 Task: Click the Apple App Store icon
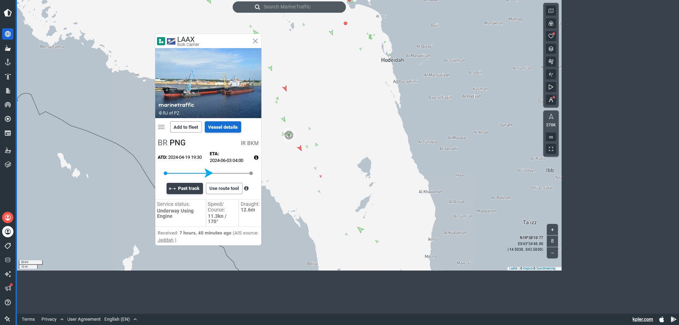click(x=662, y=319)
